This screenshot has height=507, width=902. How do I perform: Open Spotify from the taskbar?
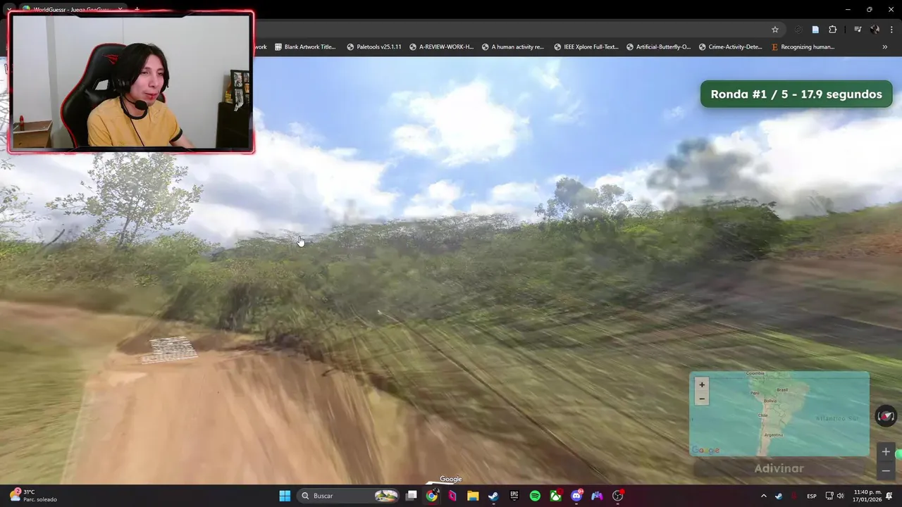(x=535, y=496)
